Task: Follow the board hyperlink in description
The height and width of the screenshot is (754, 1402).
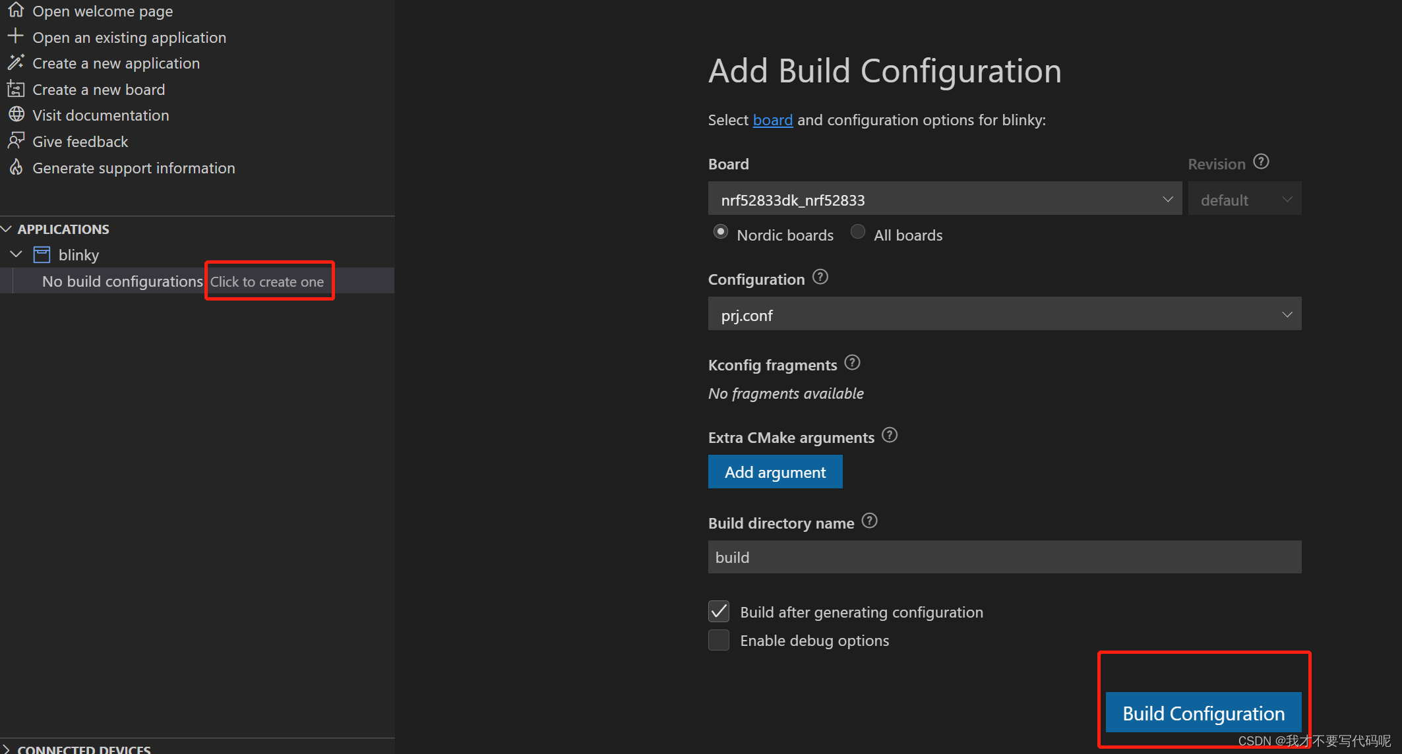Action: point(772,120)
